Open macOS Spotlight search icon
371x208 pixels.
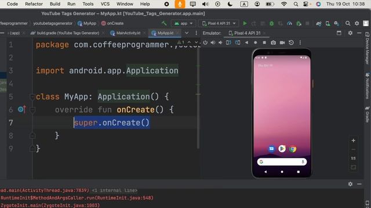[x=296, y=4]
